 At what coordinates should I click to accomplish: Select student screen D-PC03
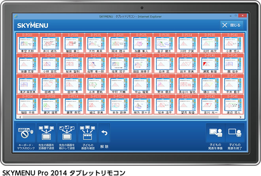click(27, 84)
